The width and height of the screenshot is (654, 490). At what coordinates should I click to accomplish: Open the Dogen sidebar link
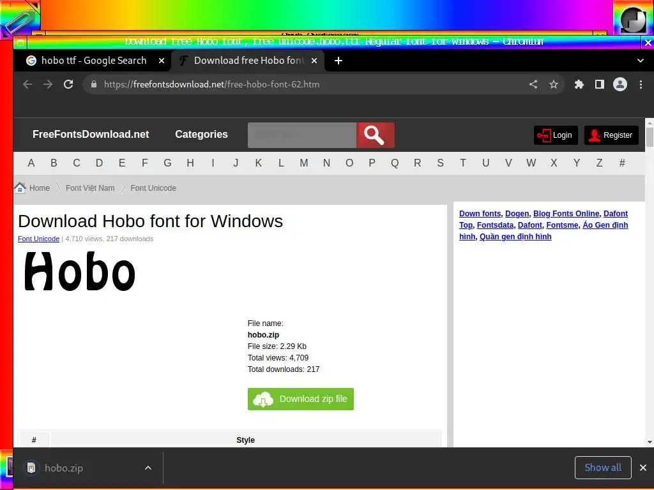tap(517, 214)
